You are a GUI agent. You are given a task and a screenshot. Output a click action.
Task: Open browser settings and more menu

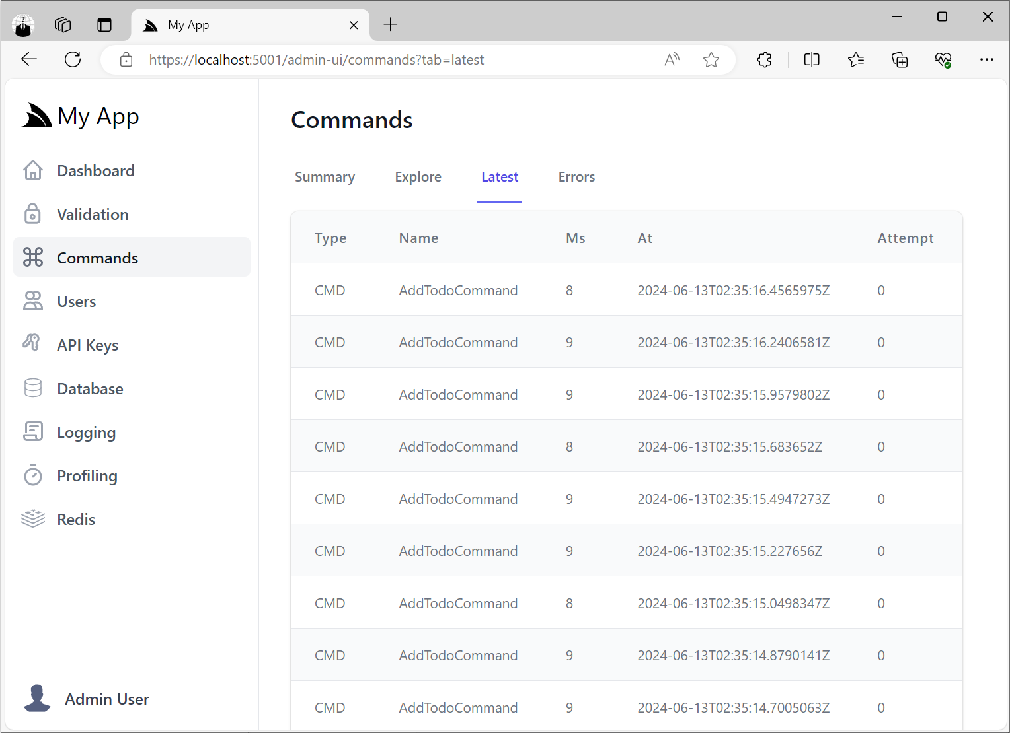pyautogui.click(x=987, y=60)
